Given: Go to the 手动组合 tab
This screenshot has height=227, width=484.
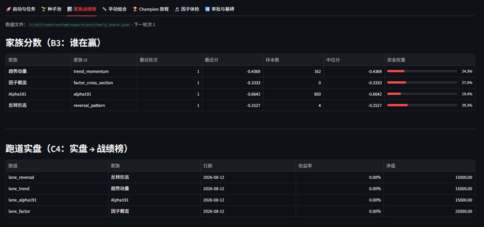Looking at the screenshot, I should 114,9.
